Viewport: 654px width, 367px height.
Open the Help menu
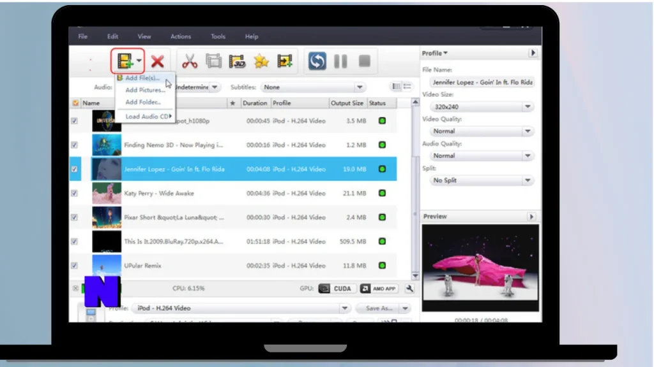pyautogui.click(x=252, y=36)
